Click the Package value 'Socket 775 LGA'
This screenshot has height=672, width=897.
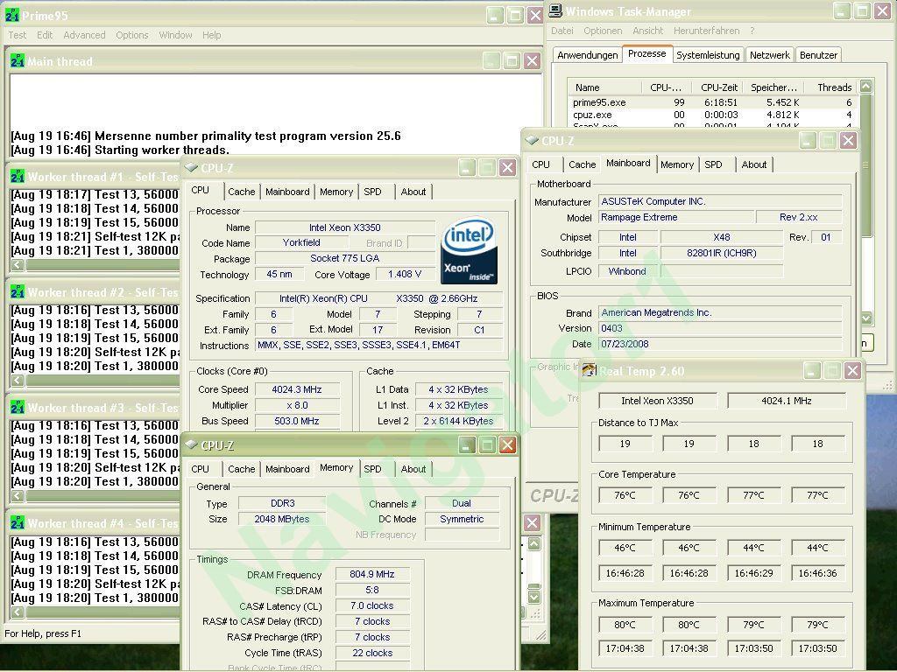[x=345, y=258]
